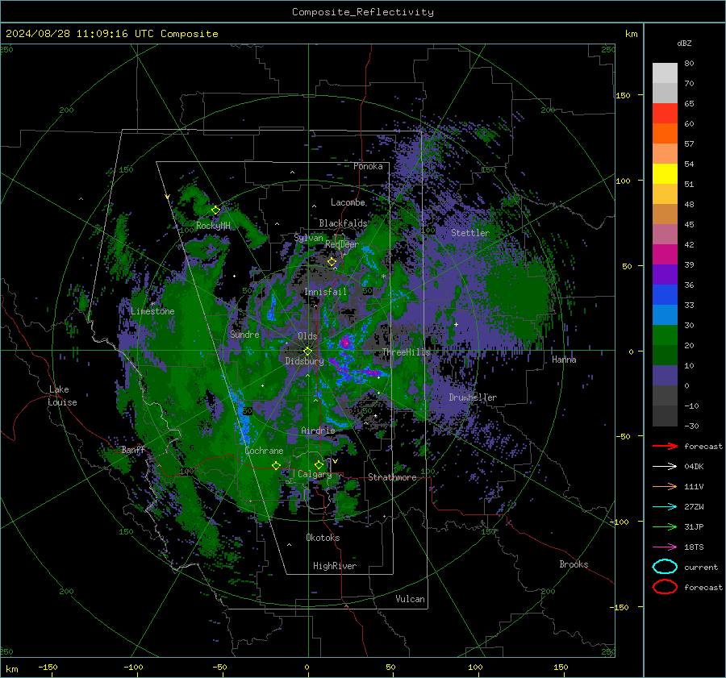726x678 pixels.
Task: Click the Olds map label
Action: 307,336
